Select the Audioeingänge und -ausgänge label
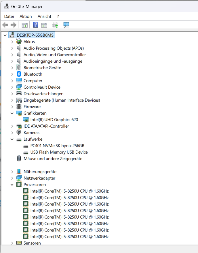 point(53,61)
